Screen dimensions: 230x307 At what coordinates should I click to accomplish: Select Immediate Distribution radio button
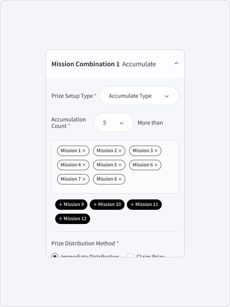55,256
